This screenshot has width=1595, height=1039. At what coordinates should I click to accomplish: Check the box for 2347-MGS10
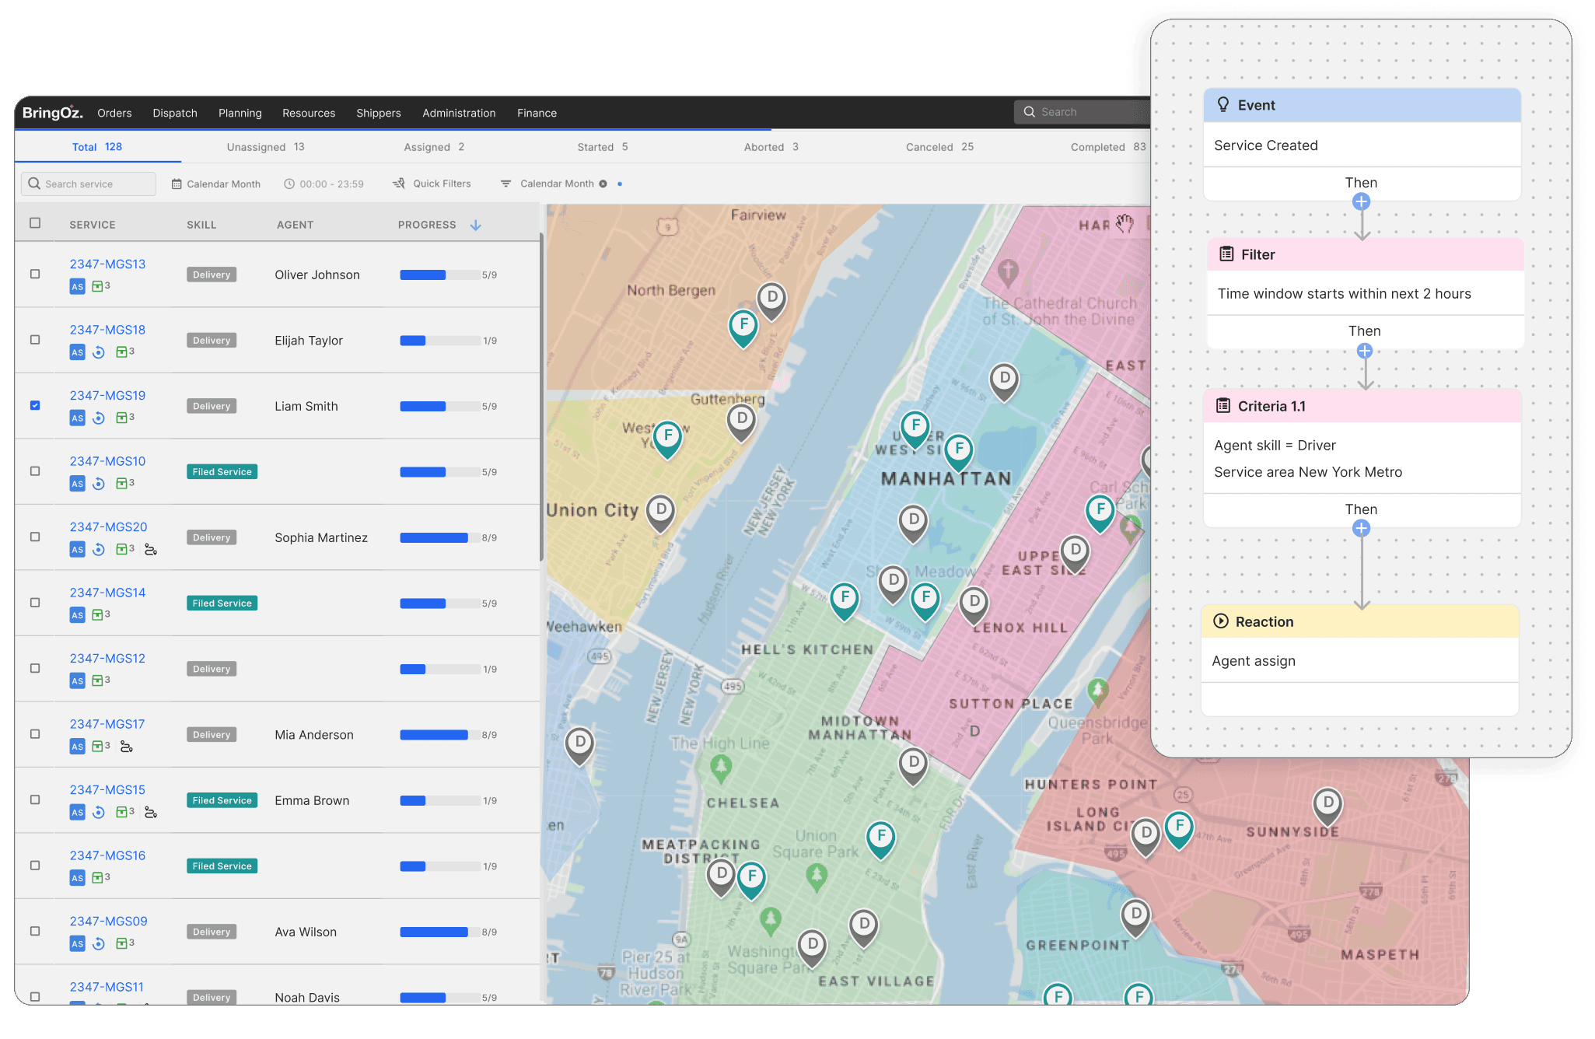tap(35, 471)
